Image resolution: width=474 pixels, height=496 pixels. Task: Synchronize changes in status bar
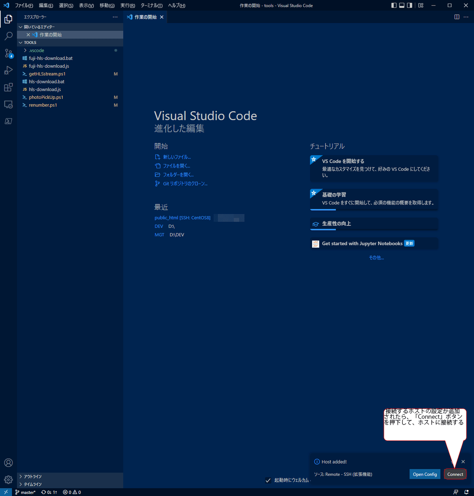coord(49,492)
